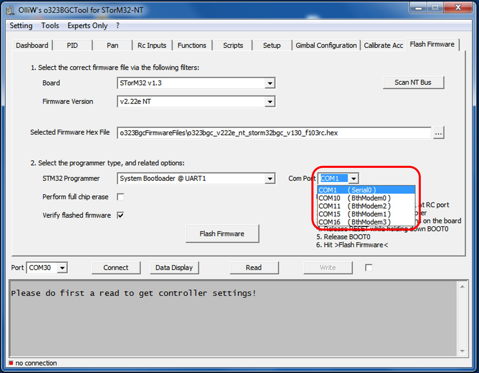479x373 pixels.
Task: Click the Scan NT Bus button
Action: coord(413,82)
